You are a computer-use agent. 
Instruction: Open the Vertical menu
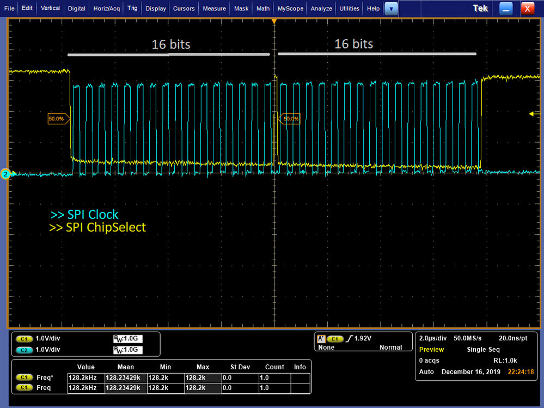[50, 8]
